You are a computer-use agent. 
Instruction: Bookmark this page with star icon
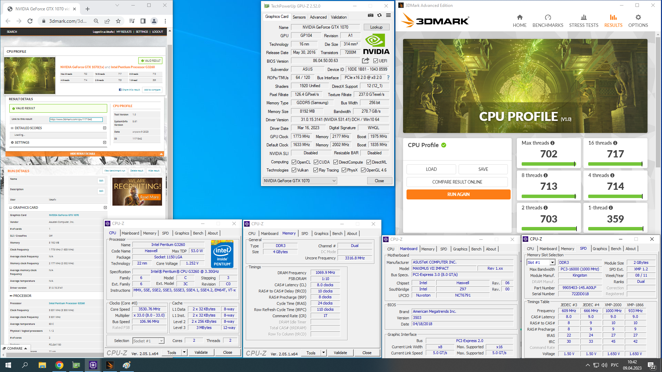point(118,21)
